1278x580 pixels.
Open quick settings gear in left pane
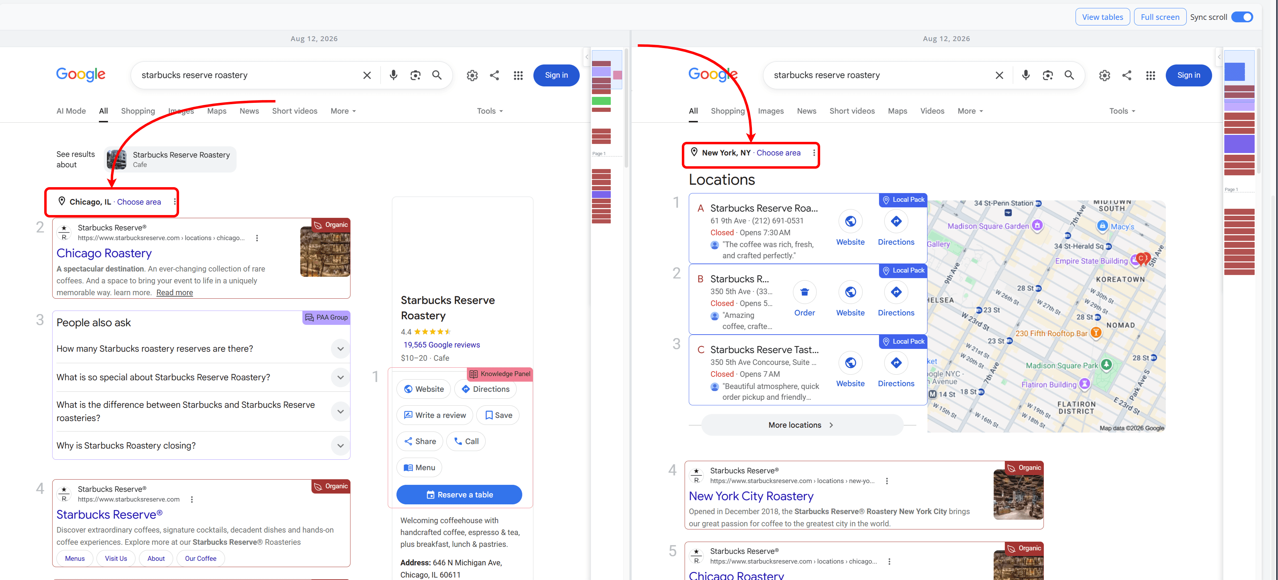[x=472, y=75]
